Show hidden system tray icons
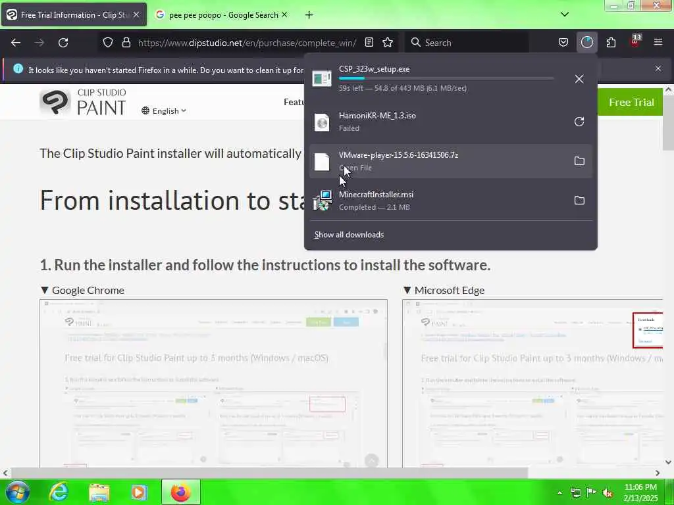This screenshot has width=674, height=505. [x=559, y=493]
